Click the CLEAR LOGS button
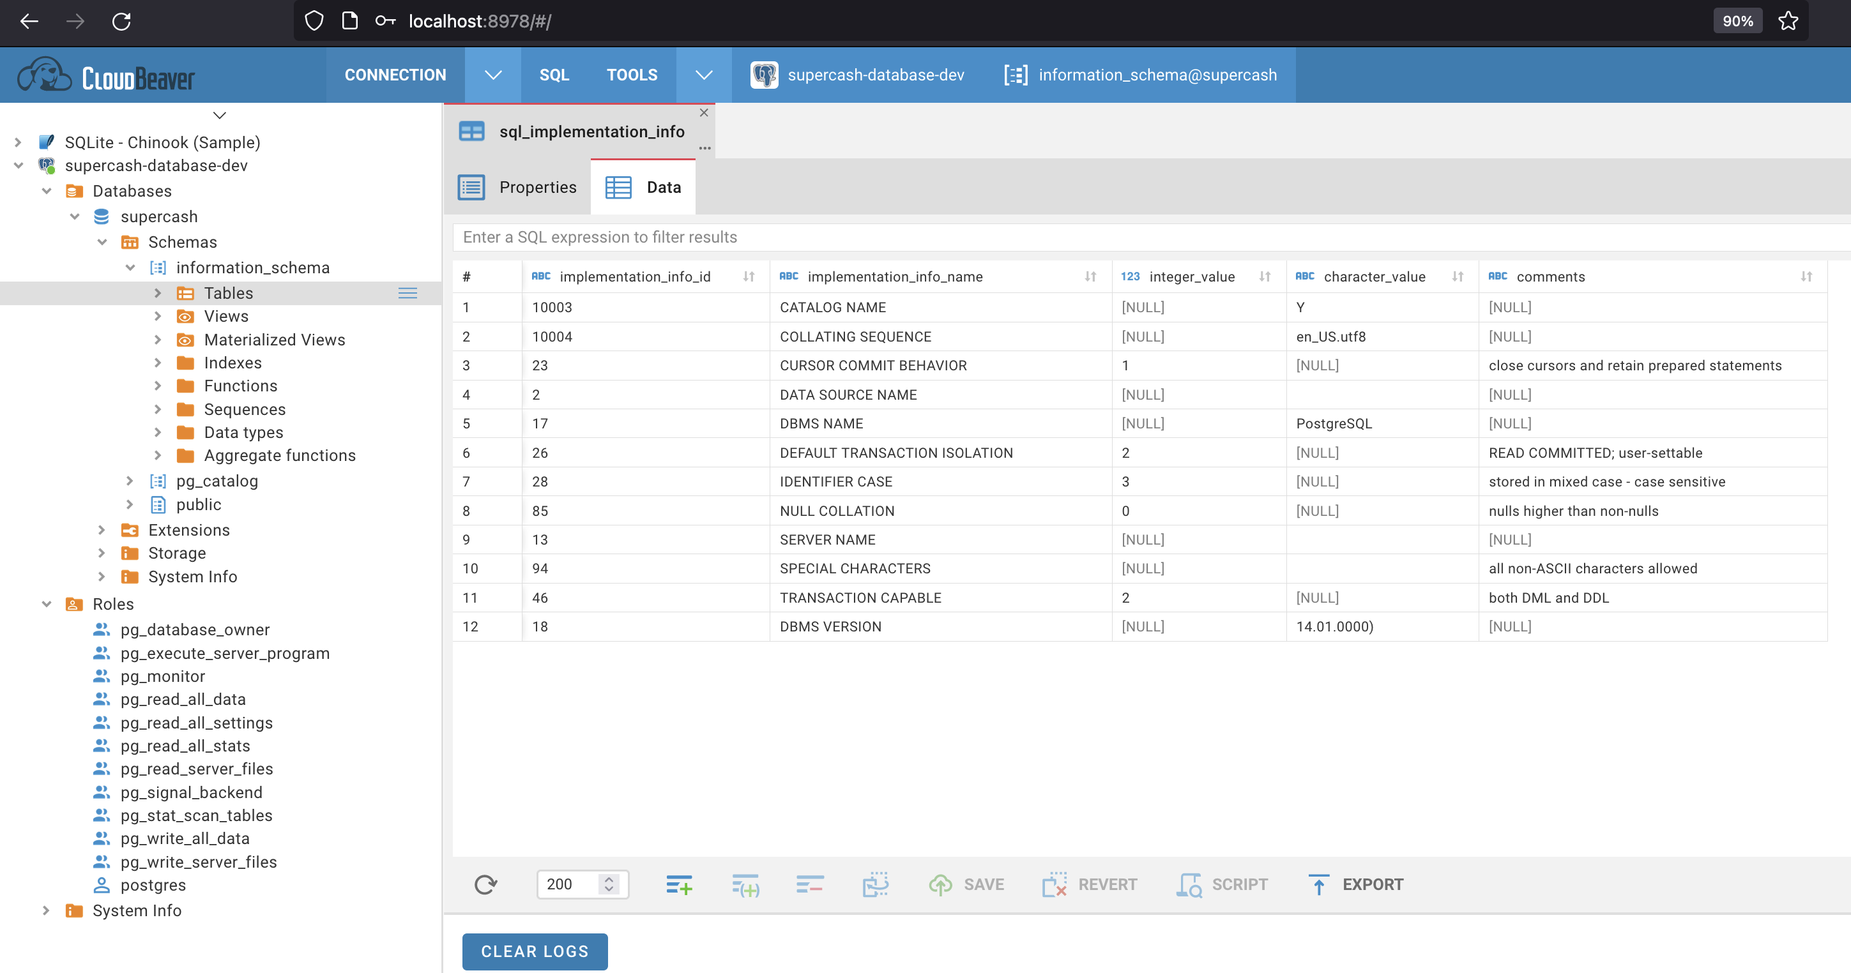 coord(535,951)
